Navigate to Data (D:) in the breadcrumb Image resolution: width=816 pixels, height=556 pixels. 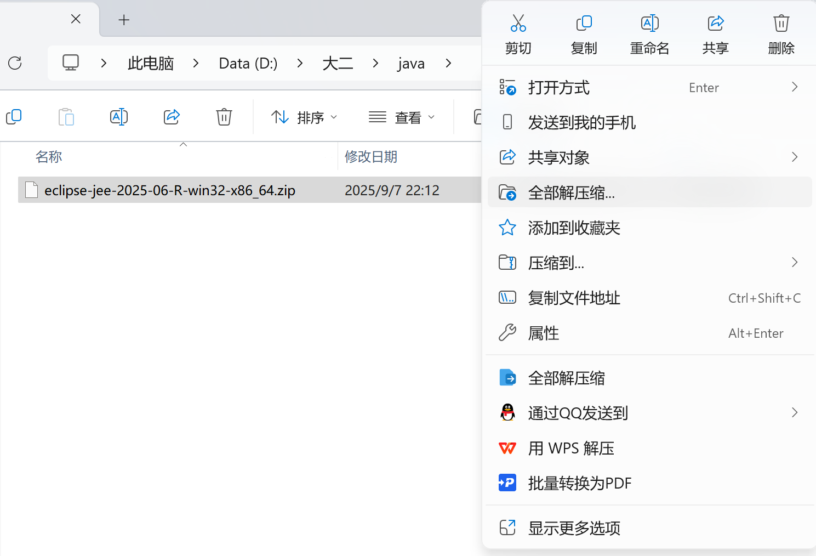click(x=247, y=63)
